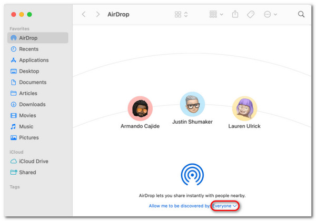This screenshot has width=316, height=221.
Task: Expand the action menu chevron
Action: 275,15
